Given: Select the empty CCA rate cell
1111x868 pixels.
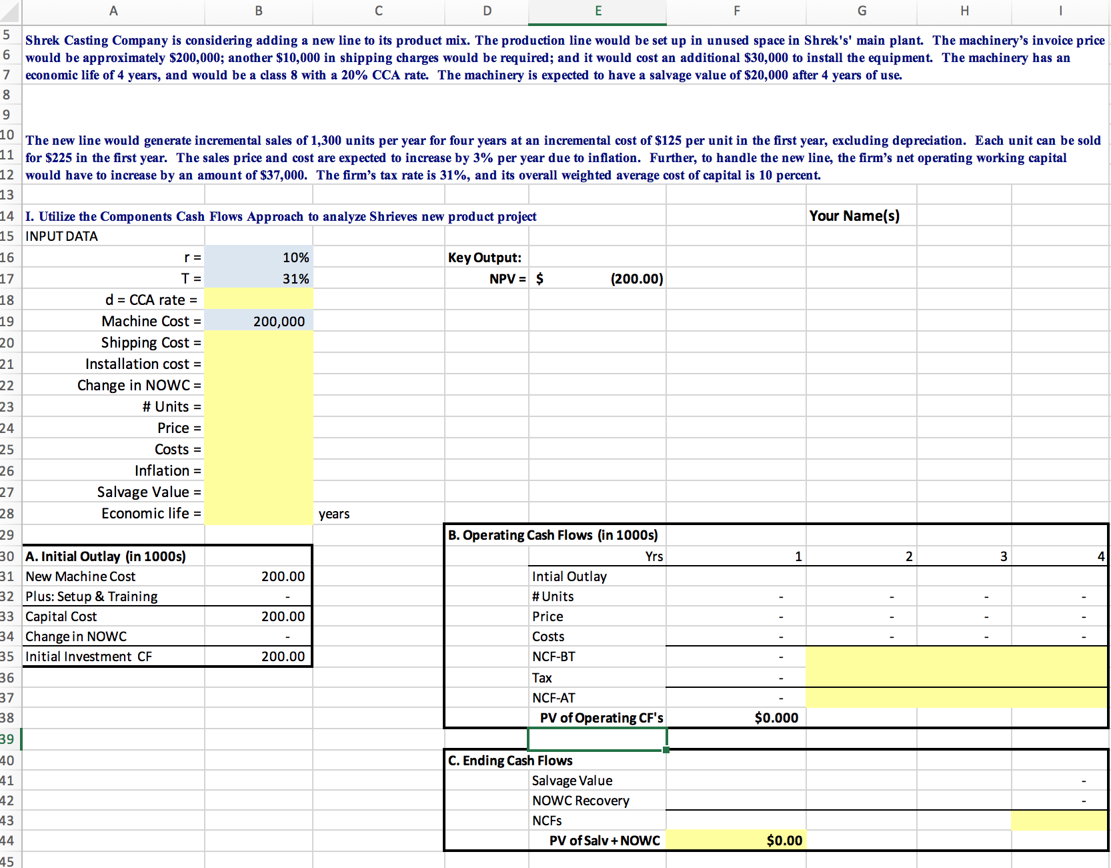Looking at the screenshot, I should point(259,300).
